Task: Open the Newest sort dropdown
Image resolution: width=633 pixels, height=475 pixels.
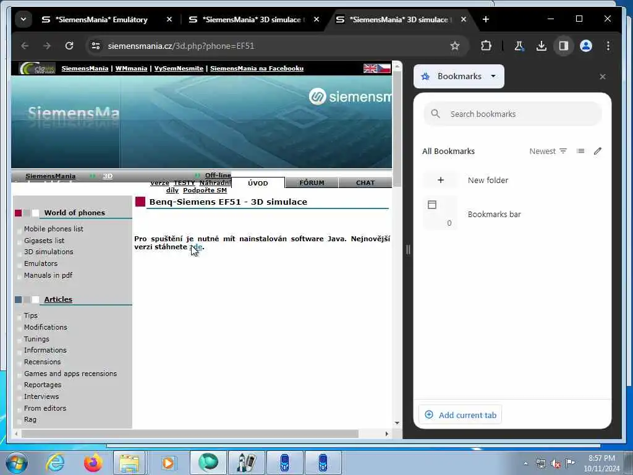Action: 548,151
